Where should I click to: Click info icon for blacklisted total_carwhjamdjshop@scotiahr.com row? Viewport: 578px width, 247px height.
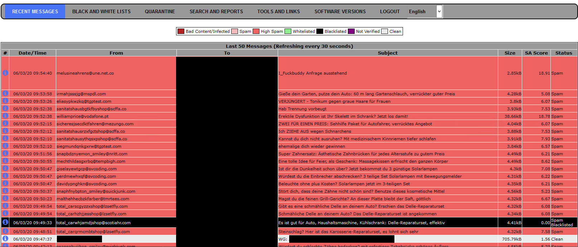point(5,222)
